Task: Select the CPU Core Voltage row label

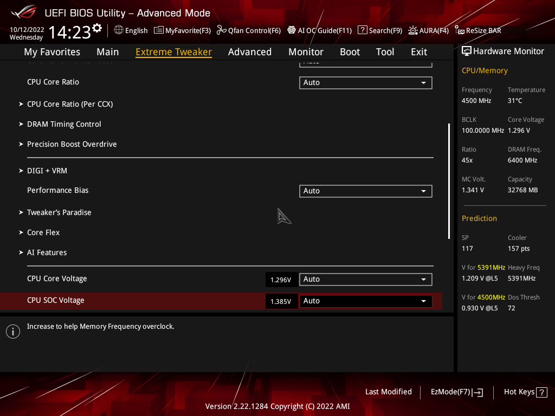Action: pyautogui.click(x=57, y=279)
